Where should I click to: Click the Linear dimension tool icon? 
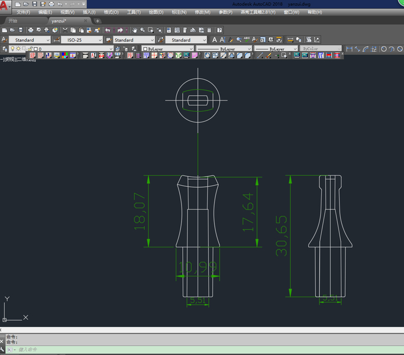pos(350,49)
